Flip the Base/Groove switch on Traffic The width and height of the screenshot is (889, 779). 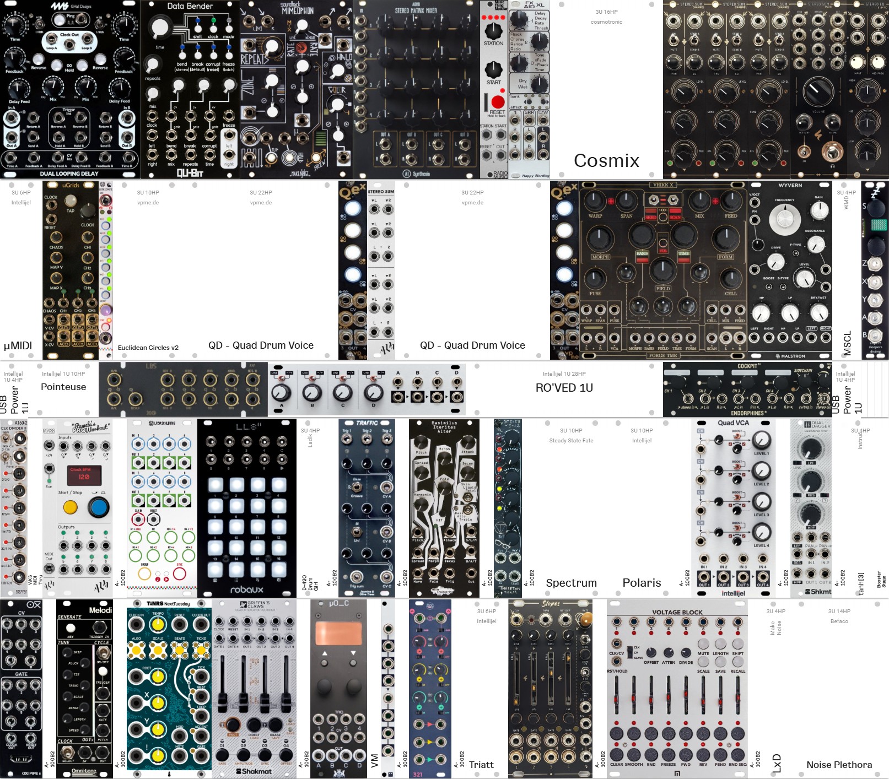(x=357, y=488)
